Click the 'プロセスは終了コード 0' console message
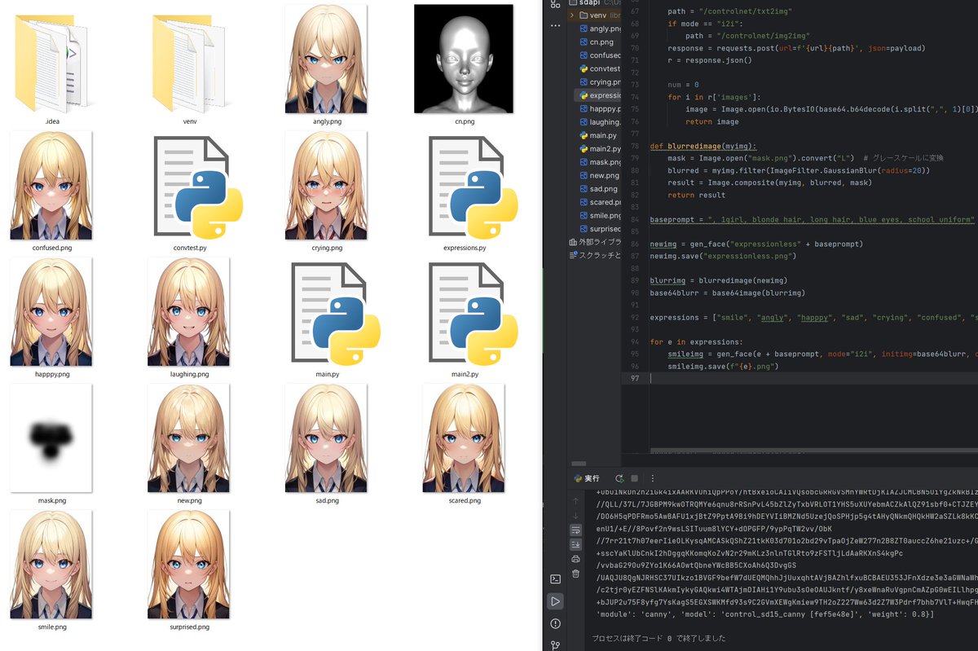This screenshot has width=978, height=651. (659, 638)
